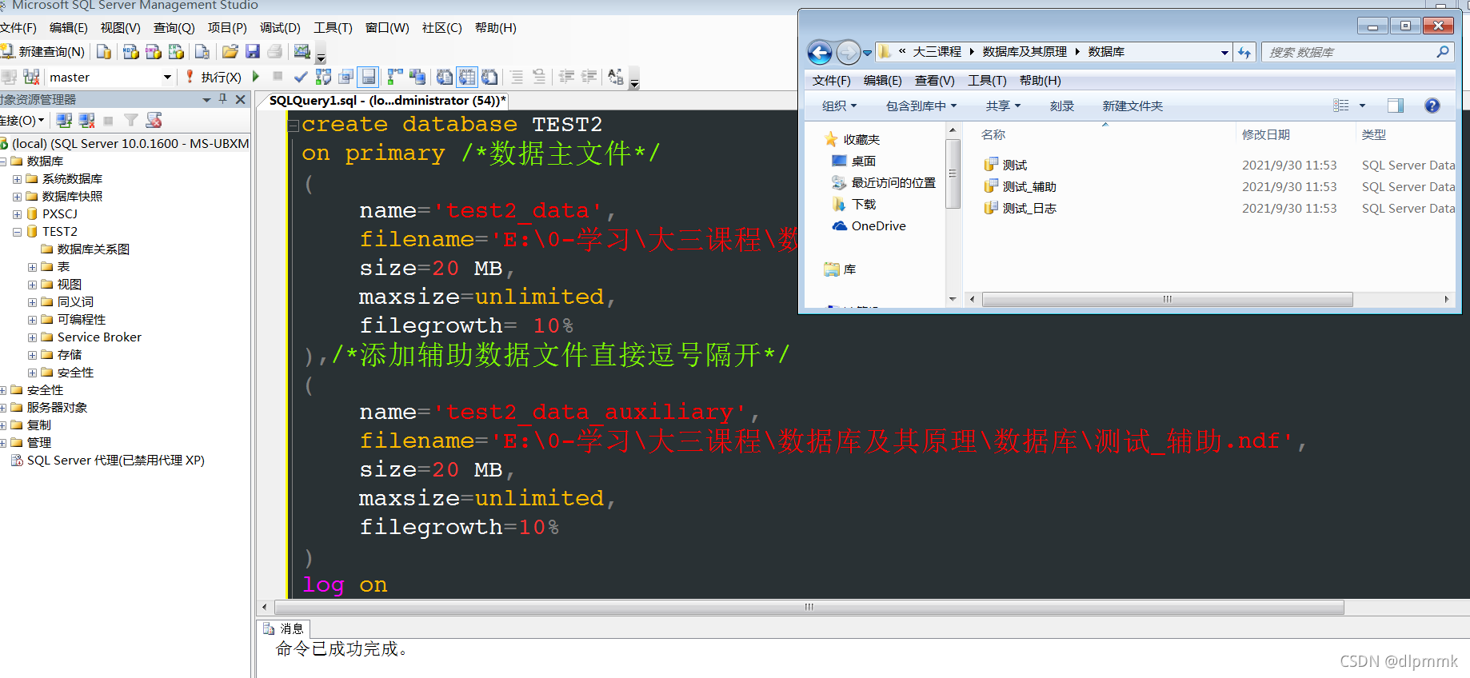Open Explorer help with question mark
Screen dimensions: 1470x678
[1432, 106]
